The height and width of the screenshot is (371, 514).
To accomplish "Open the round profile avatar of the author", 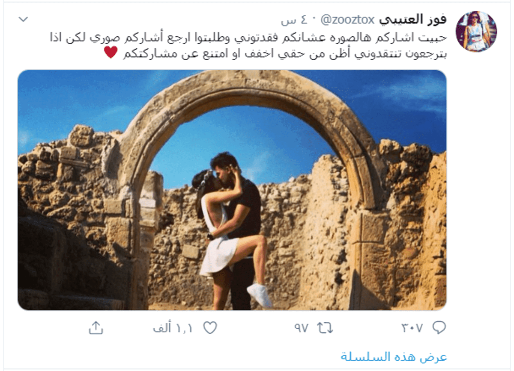I will [x=476, y=31].
